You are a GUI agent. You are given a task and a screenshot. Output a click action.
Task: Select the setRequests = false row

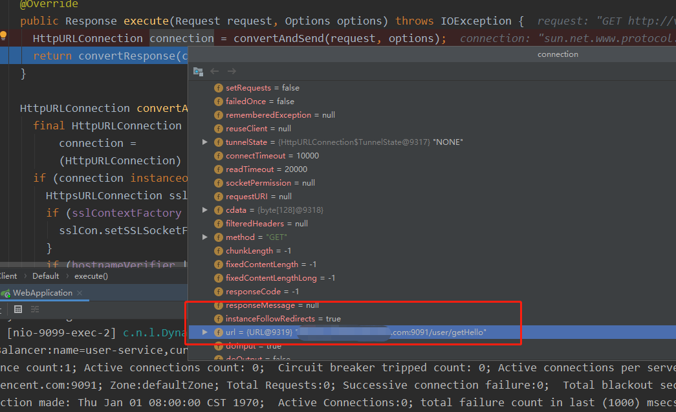(x=431, y=88)
